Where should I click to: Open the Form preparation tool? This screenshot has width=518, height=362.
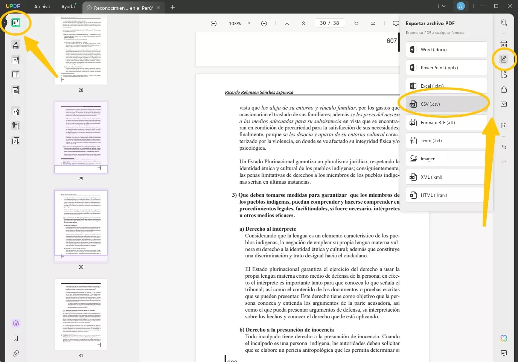[16, 75]
